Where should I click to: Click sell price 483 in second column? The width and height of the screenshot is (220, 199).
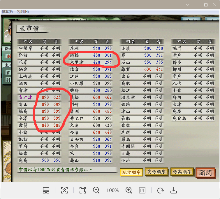click(108, 111)
